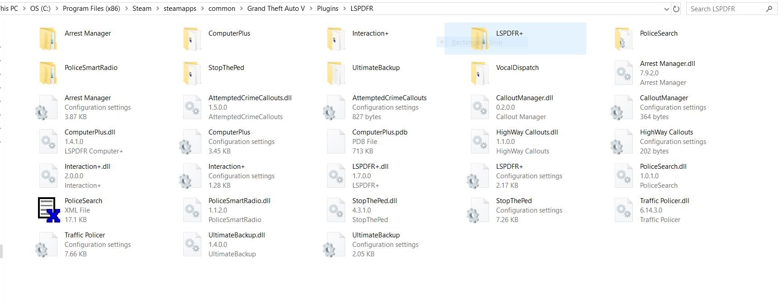
Task: Select the Interaction+.dll file icon
Action: pos(48,176)
